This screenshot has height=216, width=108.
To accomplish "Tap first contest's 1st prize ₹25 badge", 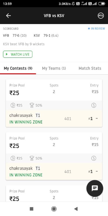I will coord(16,105).
